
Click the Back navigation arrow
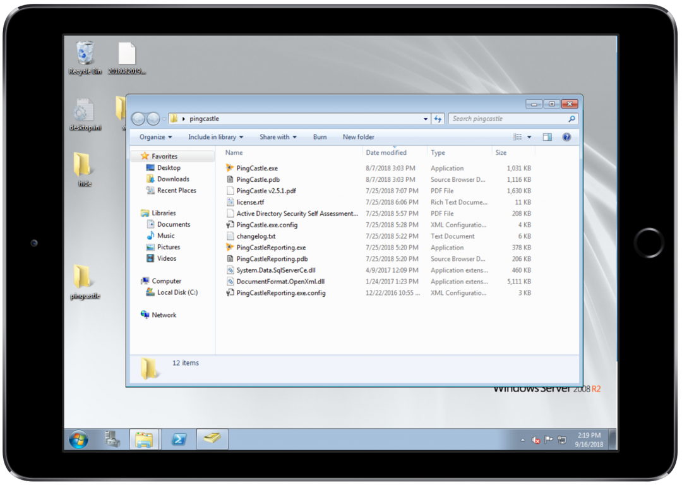(x=138, y=119)
